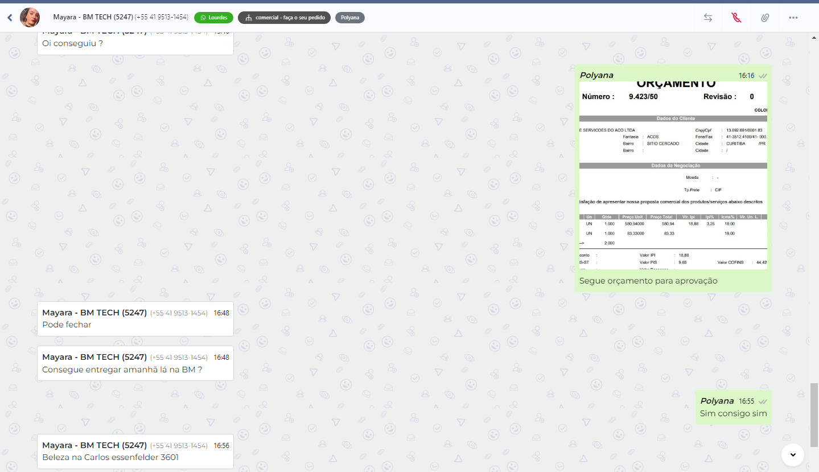Click the transfer conversation arrows icon
This screenshot has width=819, height=472.
click(707, 18)
